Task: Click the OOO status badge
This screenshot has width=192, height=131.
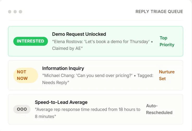Action: click(22, 109)
